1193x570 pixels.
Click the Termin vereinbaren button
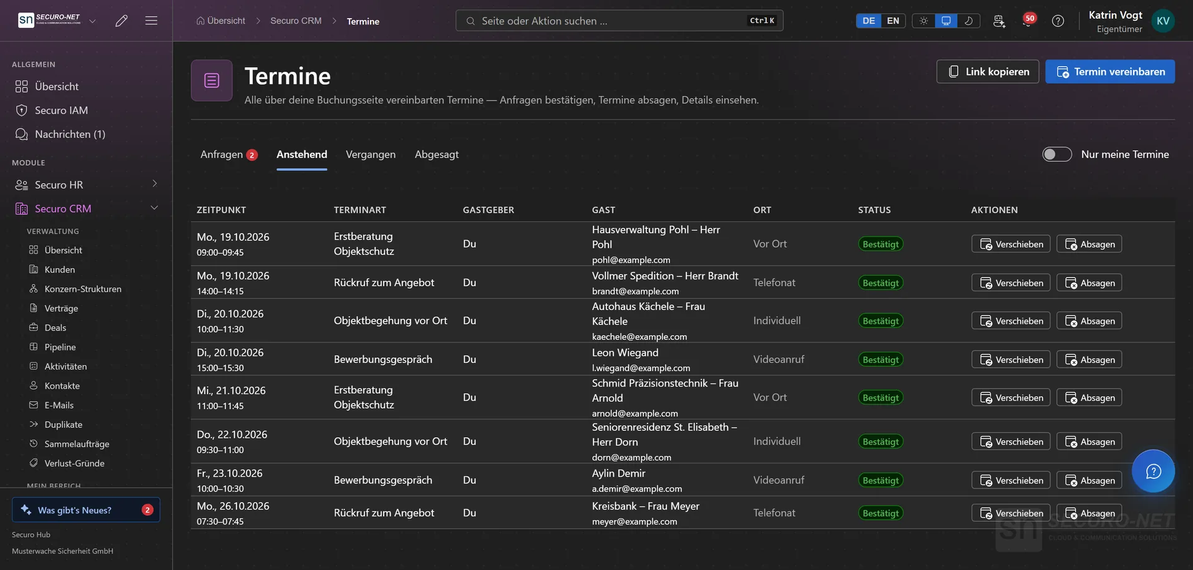pos(1110,72)
